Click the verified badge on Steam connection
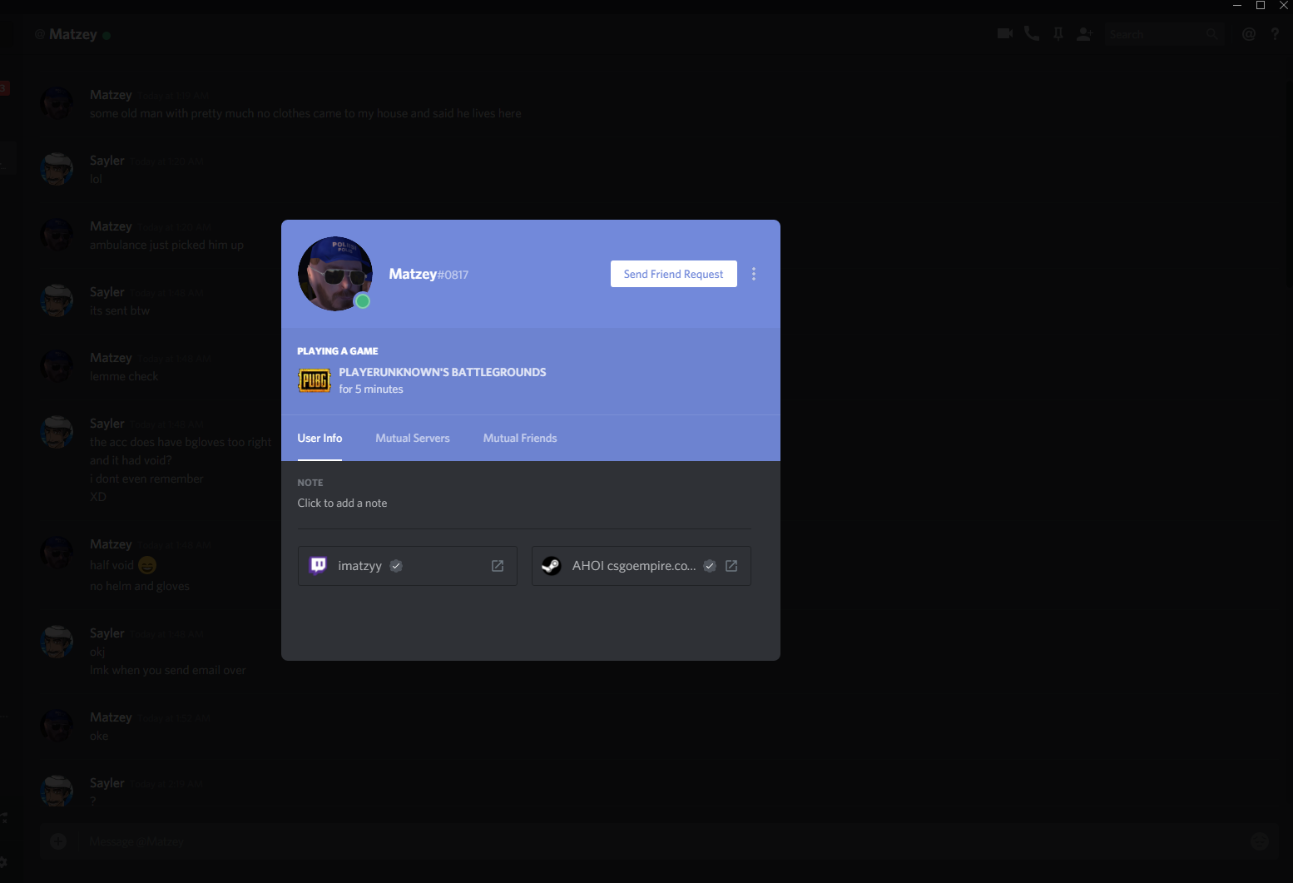The image size is (1293, 883). [x=710, y=566]
